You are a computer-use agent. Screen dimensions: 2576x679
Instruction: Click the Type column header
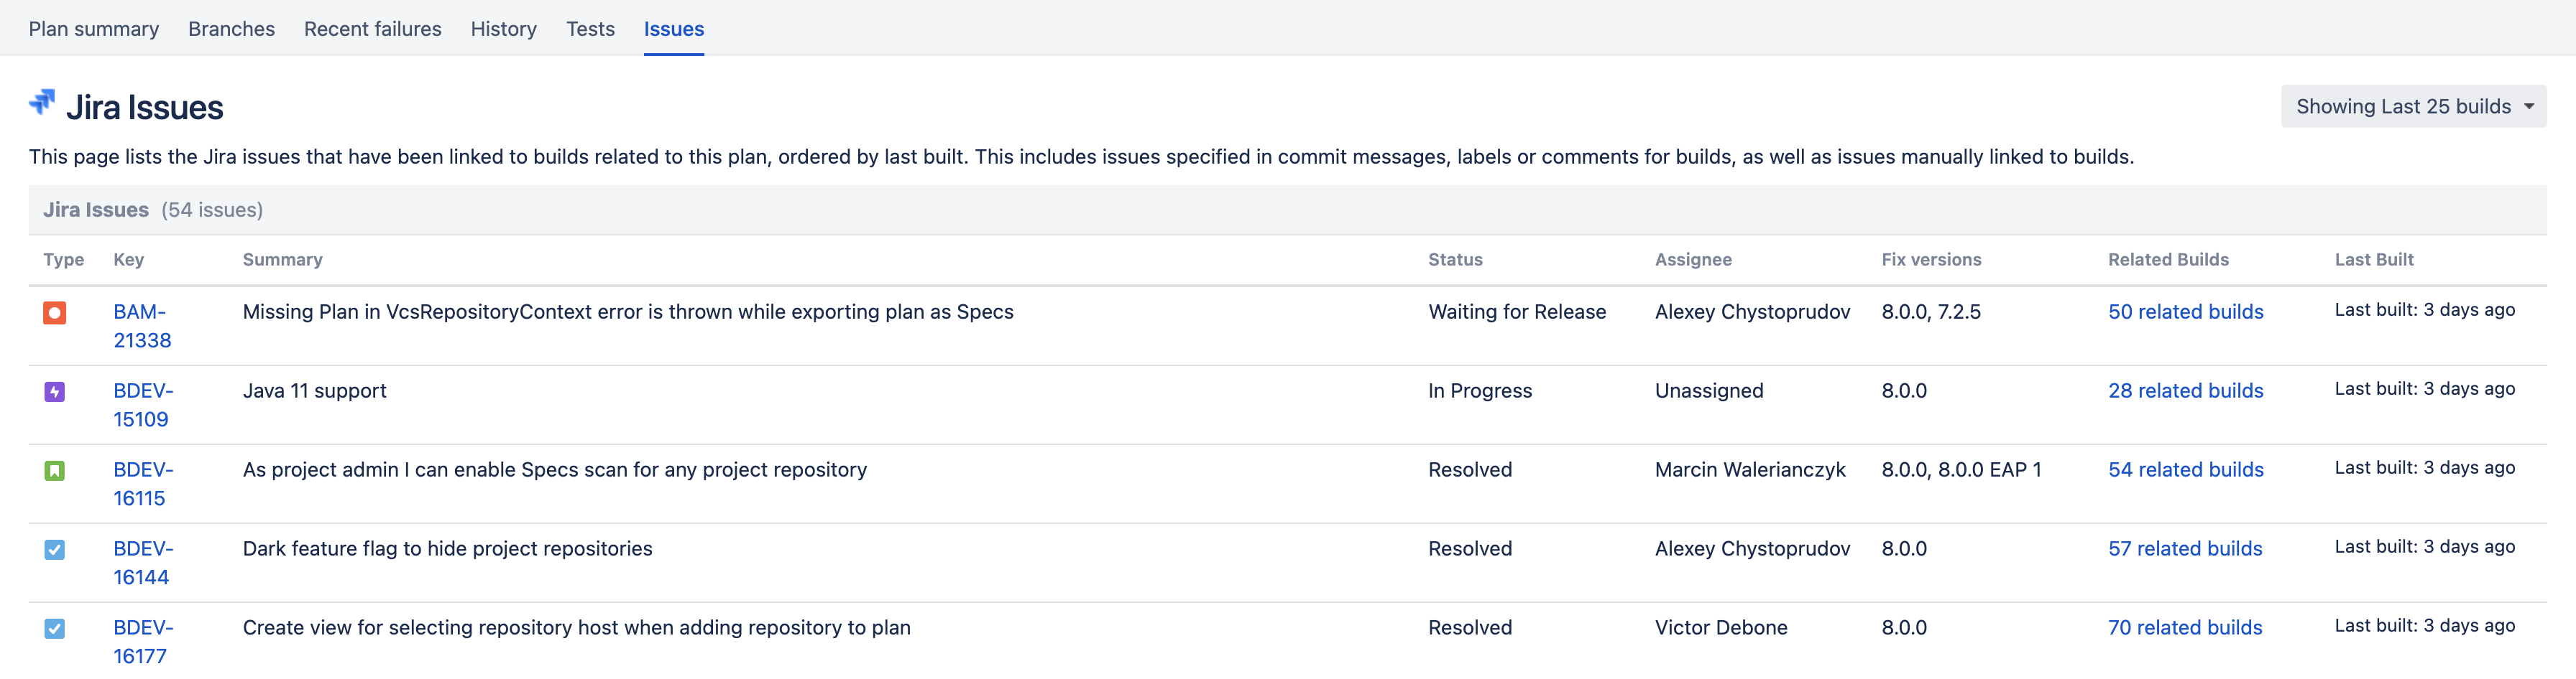click(64, 260)
